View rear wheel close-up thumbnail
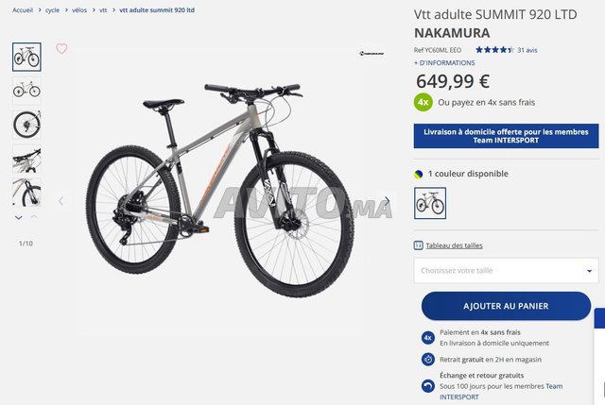 pos(26,125)
